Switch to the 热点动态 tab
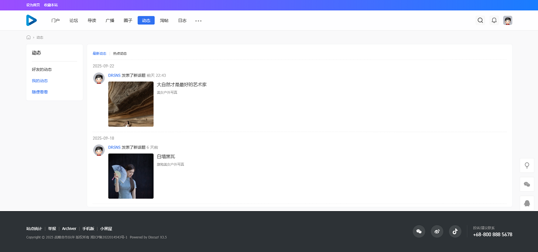 (x=120, y=54)
